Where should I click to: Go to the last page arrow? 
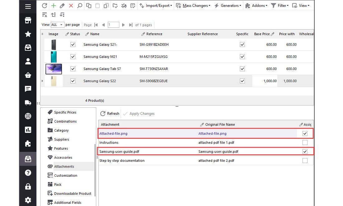pos(131,25)
